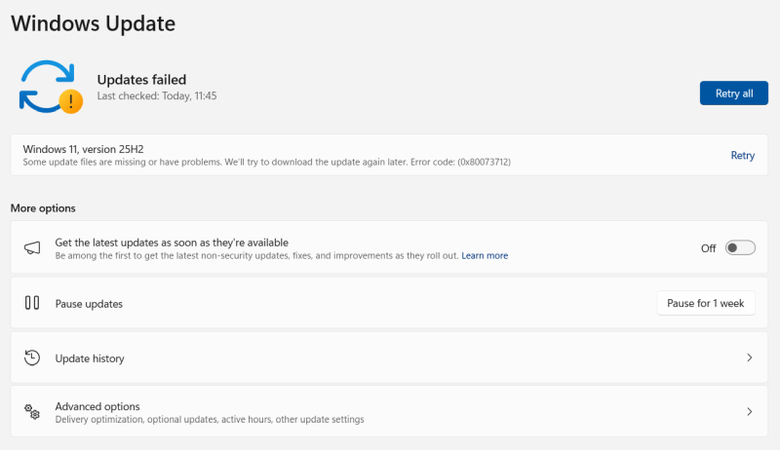This screenshot has width=780, height=450.
Task: Click the Off label beside toggle
Action: coord(709,248)
